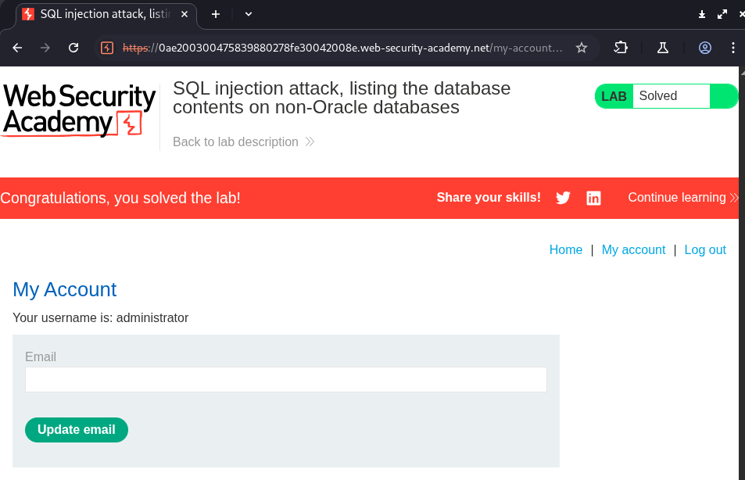The image size is (745, 480).
Task: Reload the current page
Action: (x=73, y=48)
